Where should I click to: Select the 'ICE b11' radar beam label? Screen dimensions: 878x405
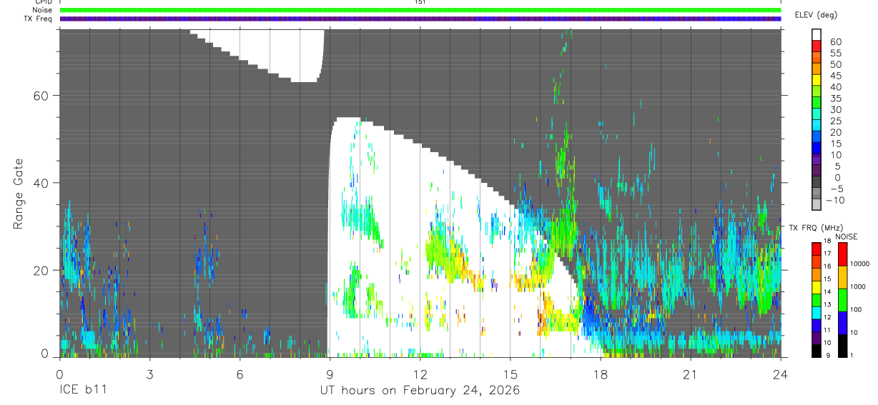[x=84, y=391]
